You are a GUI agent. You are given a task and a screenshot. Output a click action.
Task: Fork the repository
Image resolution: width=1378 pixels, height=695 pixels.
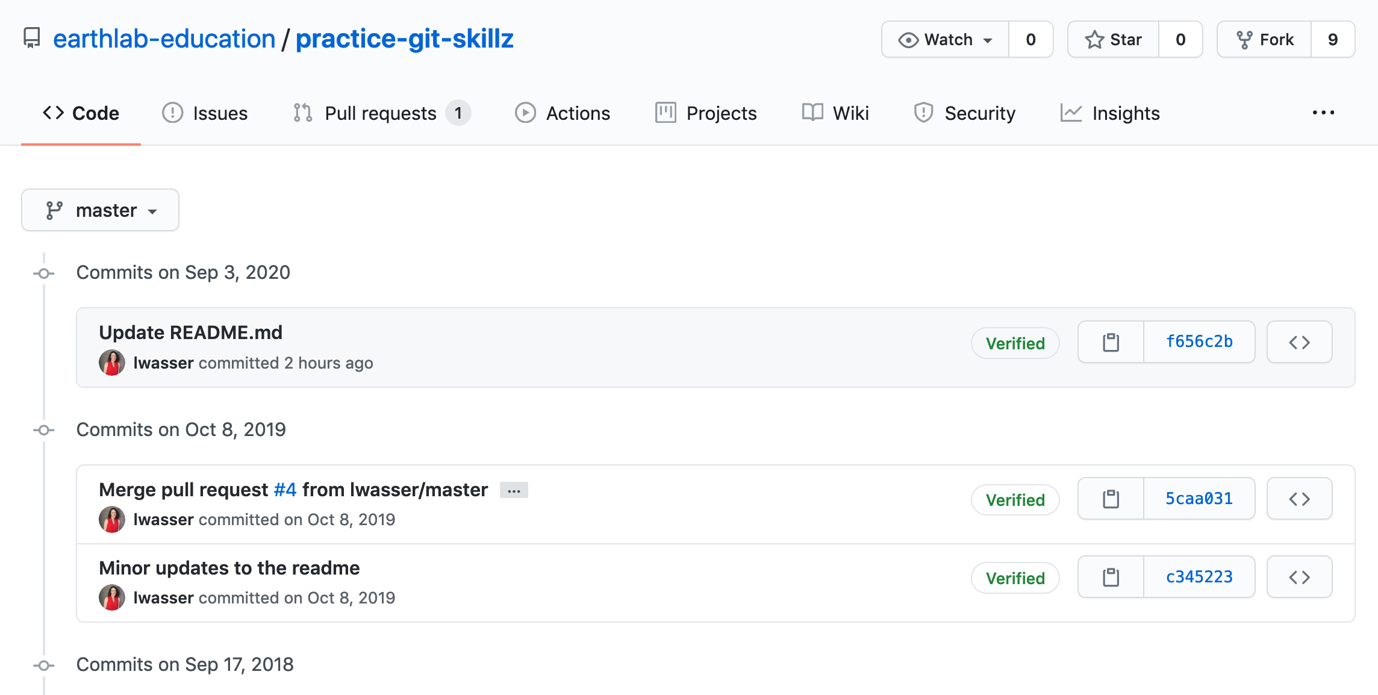[x=1264, y=40]
